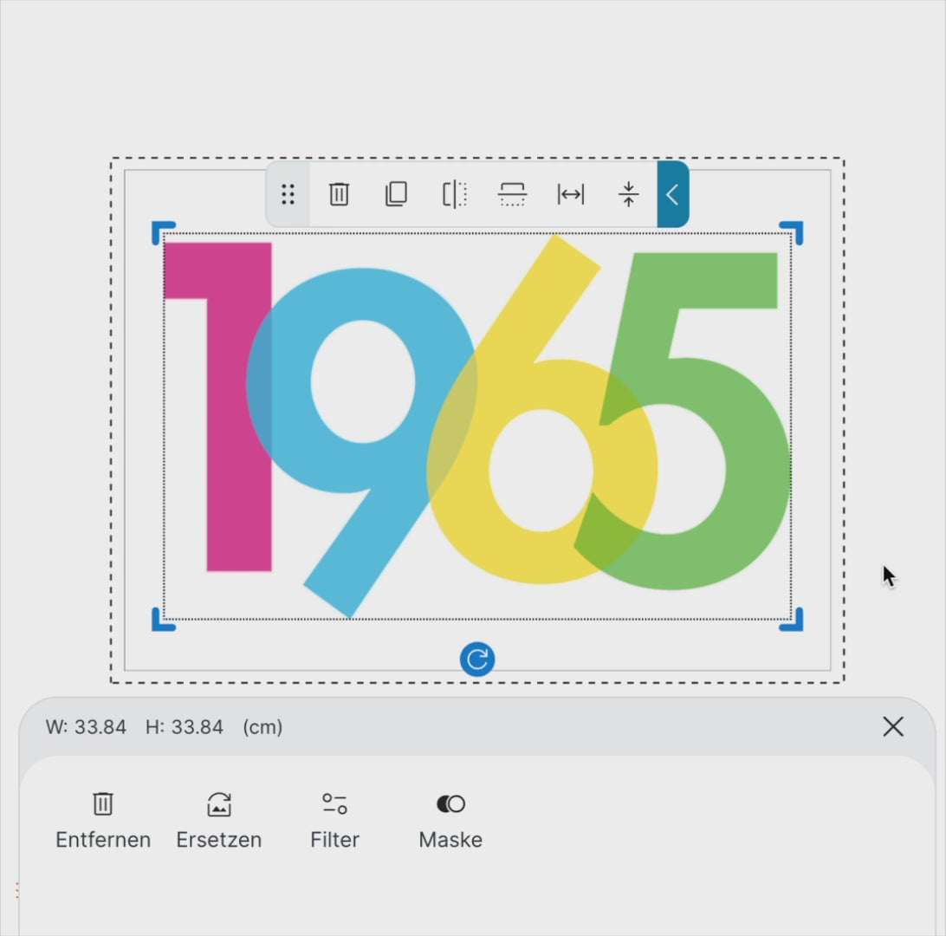946x936 pixels.
Task: Toggle the Maske option
Action: (x=450, y=820)
